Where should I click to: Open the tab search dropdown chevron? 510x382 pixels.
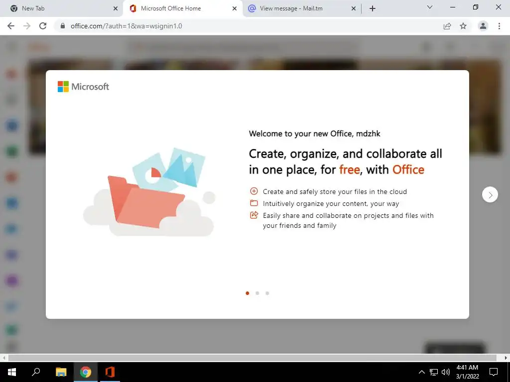click(x=430, y=7)
